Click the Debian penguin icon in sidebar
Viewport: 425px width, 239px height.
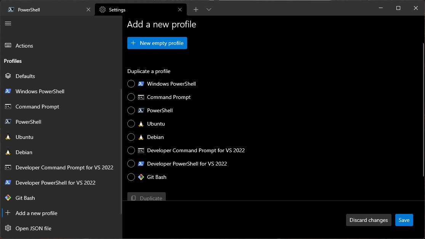pyautogui.click(x=8, y=152)
